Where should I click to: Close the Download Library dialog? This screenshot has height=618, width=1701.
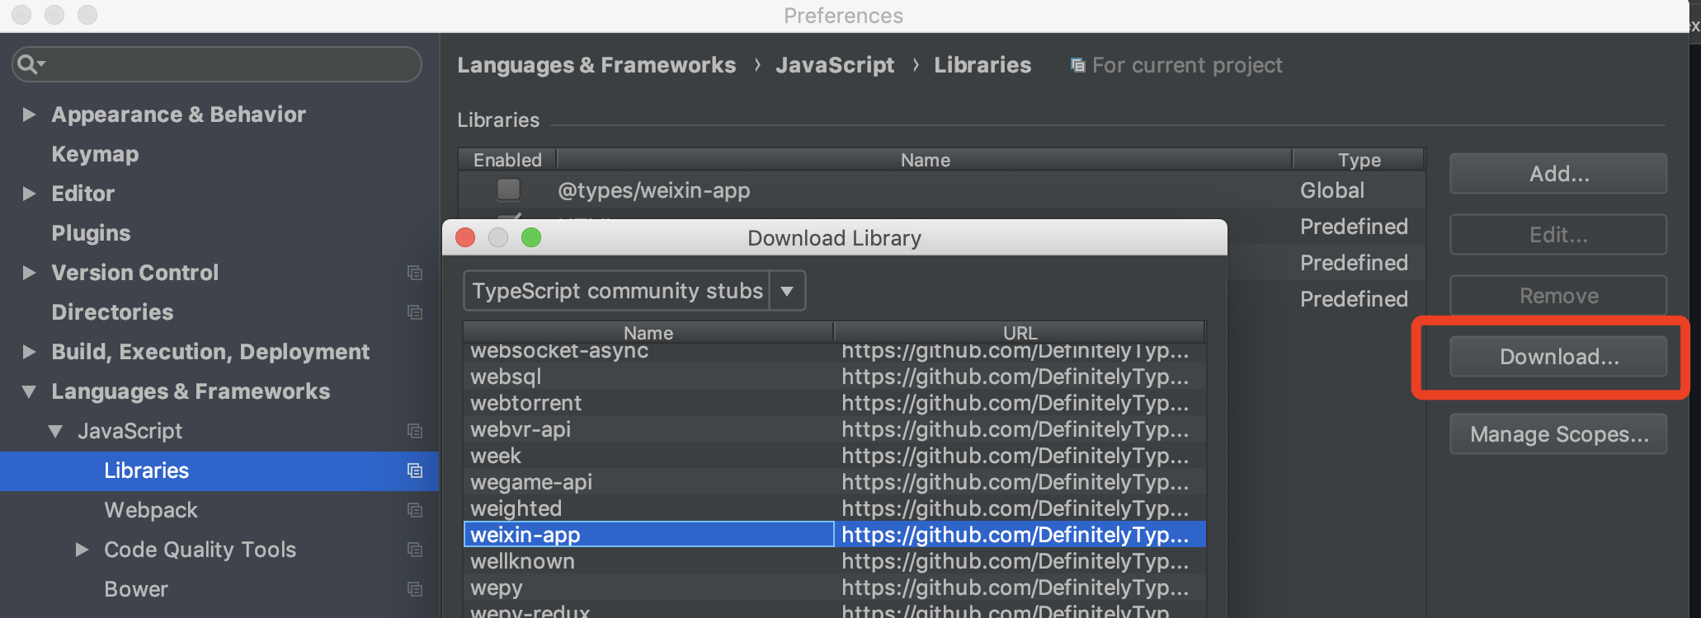click(465, 238)
